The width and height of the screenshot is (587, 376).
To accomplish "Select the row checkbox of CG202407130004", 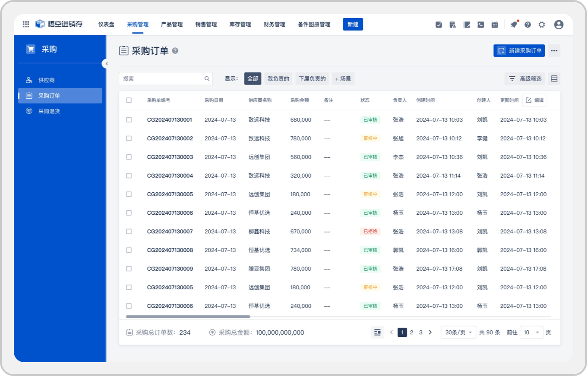I will tap(129, 175).
